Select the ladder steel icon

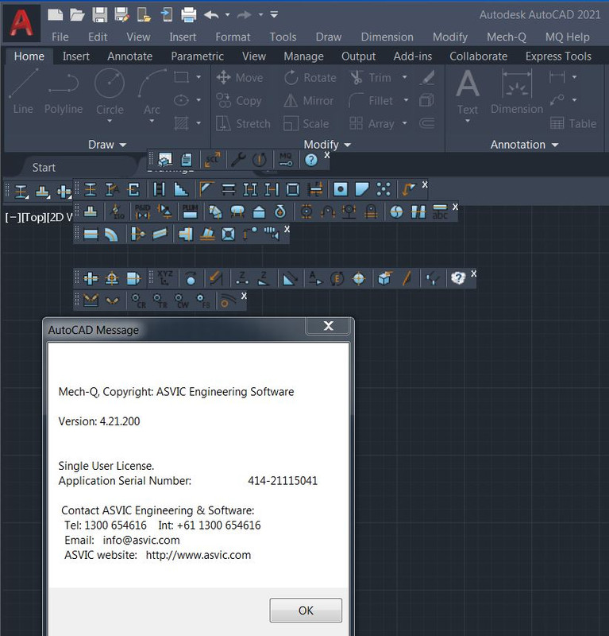pyautogui.click(x=159, y=189)
